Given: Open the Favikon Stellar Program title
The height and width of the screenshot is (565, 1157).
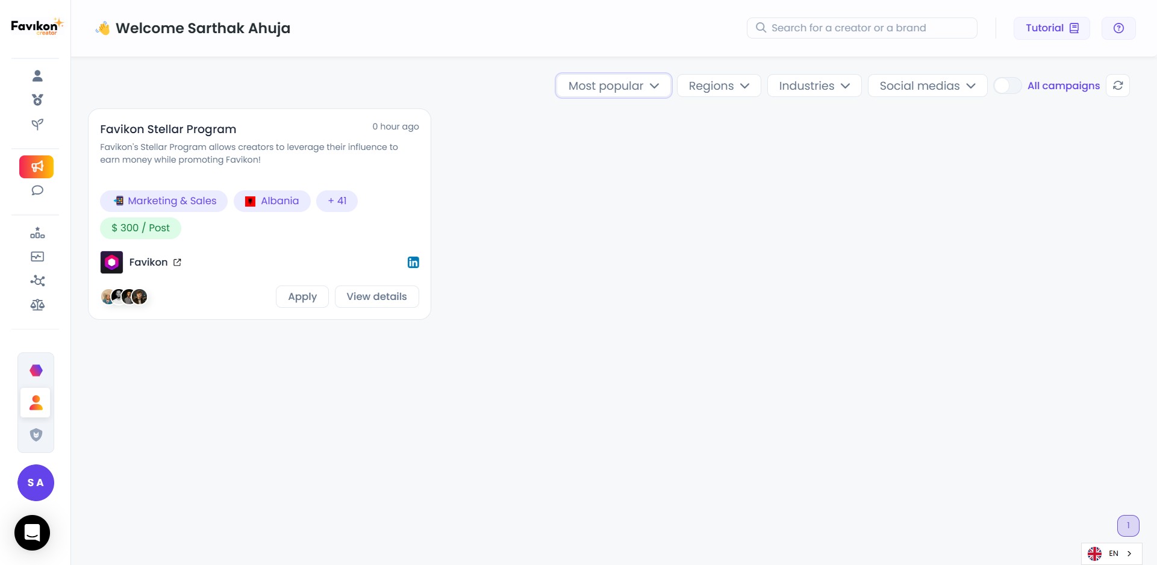Looking at the screenshot, I should pyautogui.click(x=168, y=129).
